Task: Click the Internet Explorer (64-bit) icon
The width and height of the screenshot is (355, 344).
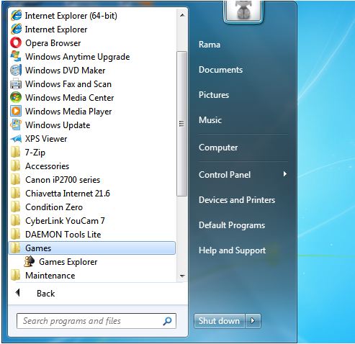Action: click(16, 16)
